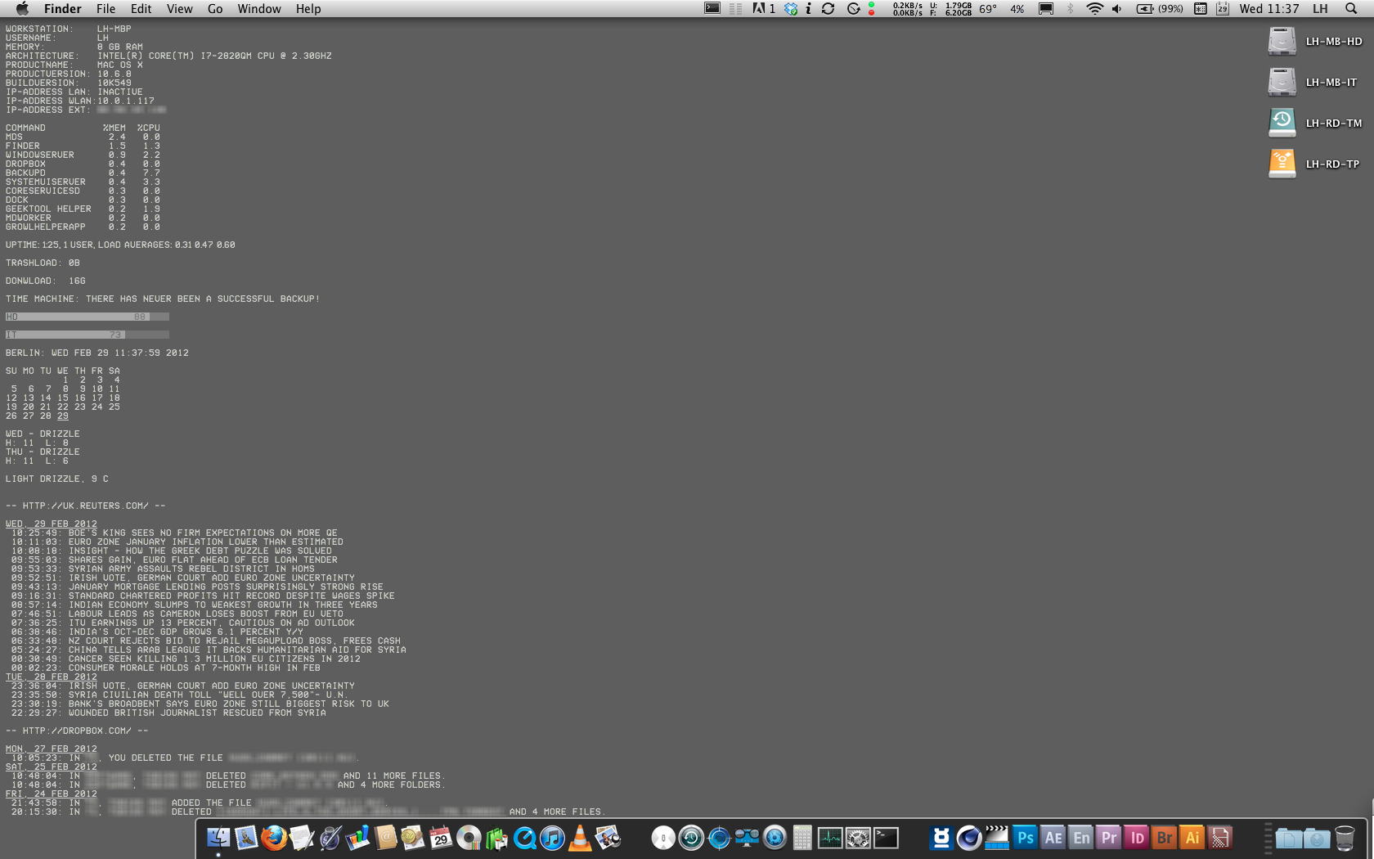The width and height of the screenshot is (1374, 859).
Task: Open System Preferences gear icon
Action: [858, 838]
